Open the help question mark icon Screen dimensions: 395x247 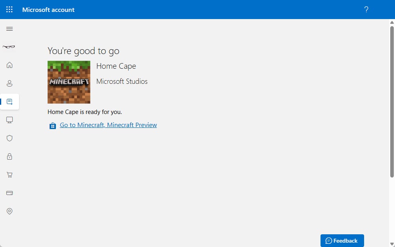pyautogui.click(x=366, y=10)
